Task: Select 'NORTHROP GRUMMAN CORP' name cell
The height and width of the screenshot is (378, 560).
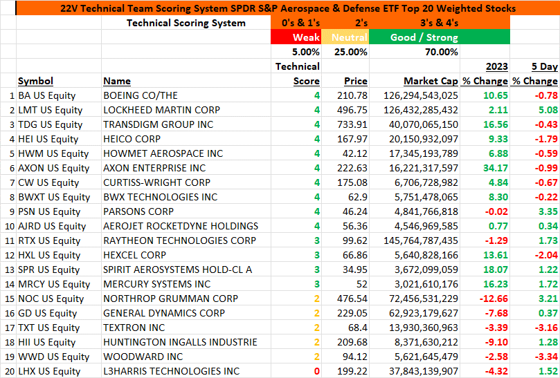Action: coord(186,299)
